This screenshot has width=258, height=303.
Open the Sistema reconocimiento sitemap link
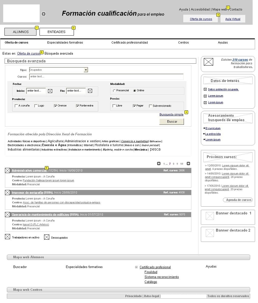pos(162,277)
